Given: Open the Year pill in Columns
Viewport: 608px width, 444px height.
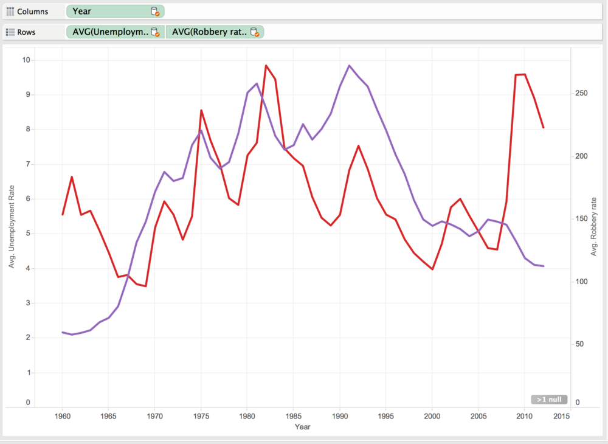Looking at the screenshot, I should pyautogui.click(x=115, y=12).
